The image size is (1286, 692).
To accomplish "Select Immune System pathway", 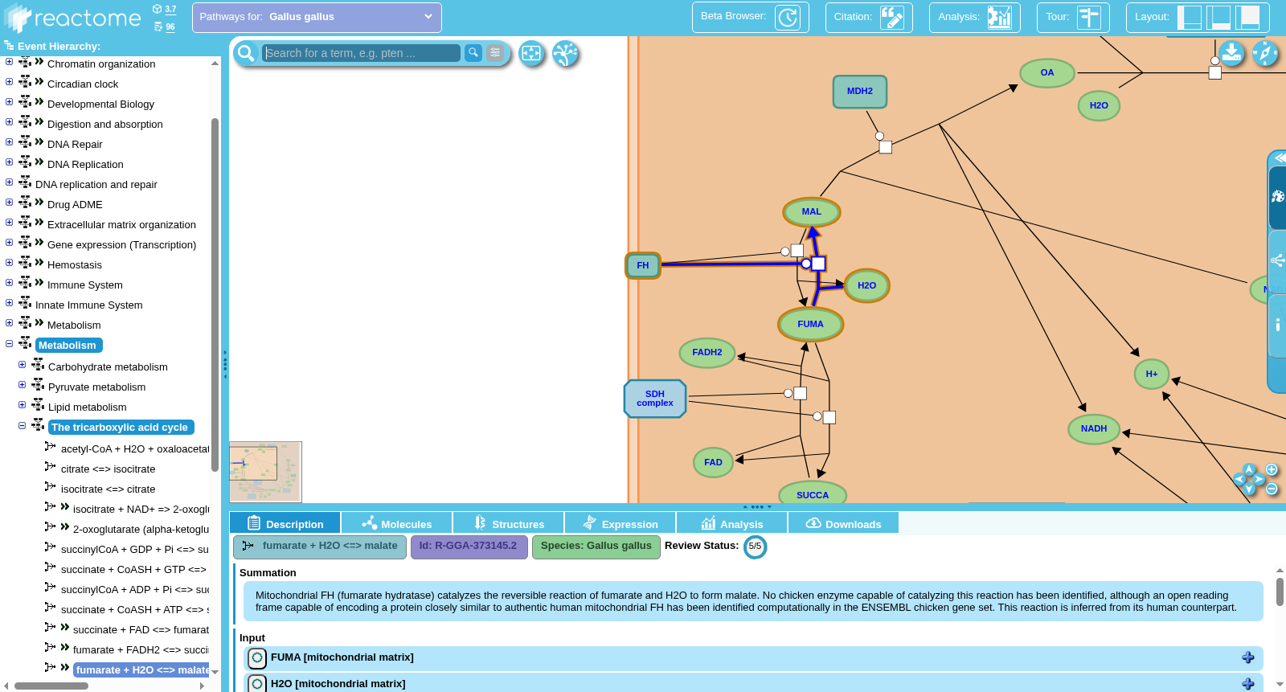I will click(84, 285).
